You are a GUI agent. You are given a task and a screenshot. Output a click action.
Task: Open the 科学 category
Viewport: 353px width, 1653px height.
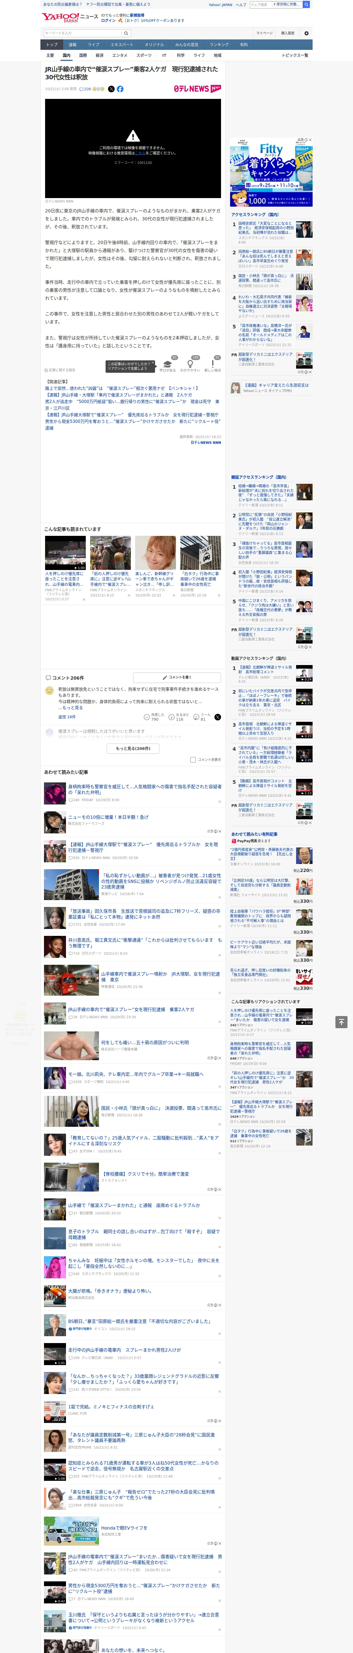click(181, 55)
